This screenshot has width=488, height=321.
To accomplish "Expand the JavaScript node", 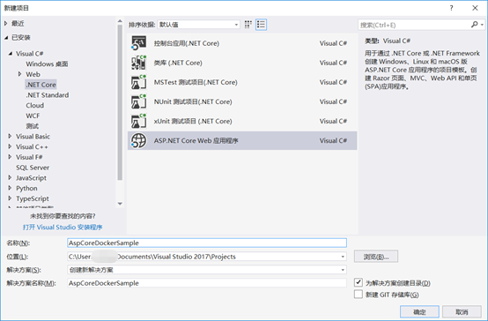I will tap(10, 177).
